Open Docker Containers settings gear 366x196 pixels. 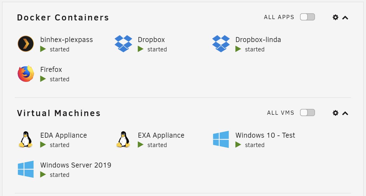pyautogui.click(x=335, y=17)
